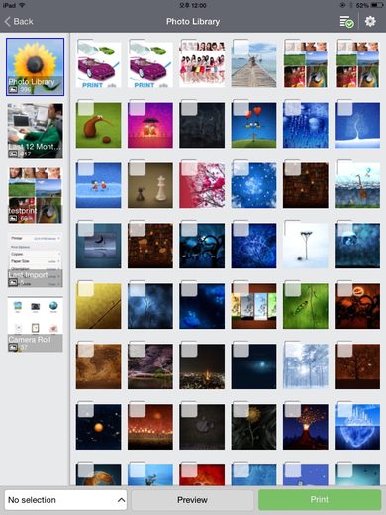Click the Preview button

click(192, 500)
